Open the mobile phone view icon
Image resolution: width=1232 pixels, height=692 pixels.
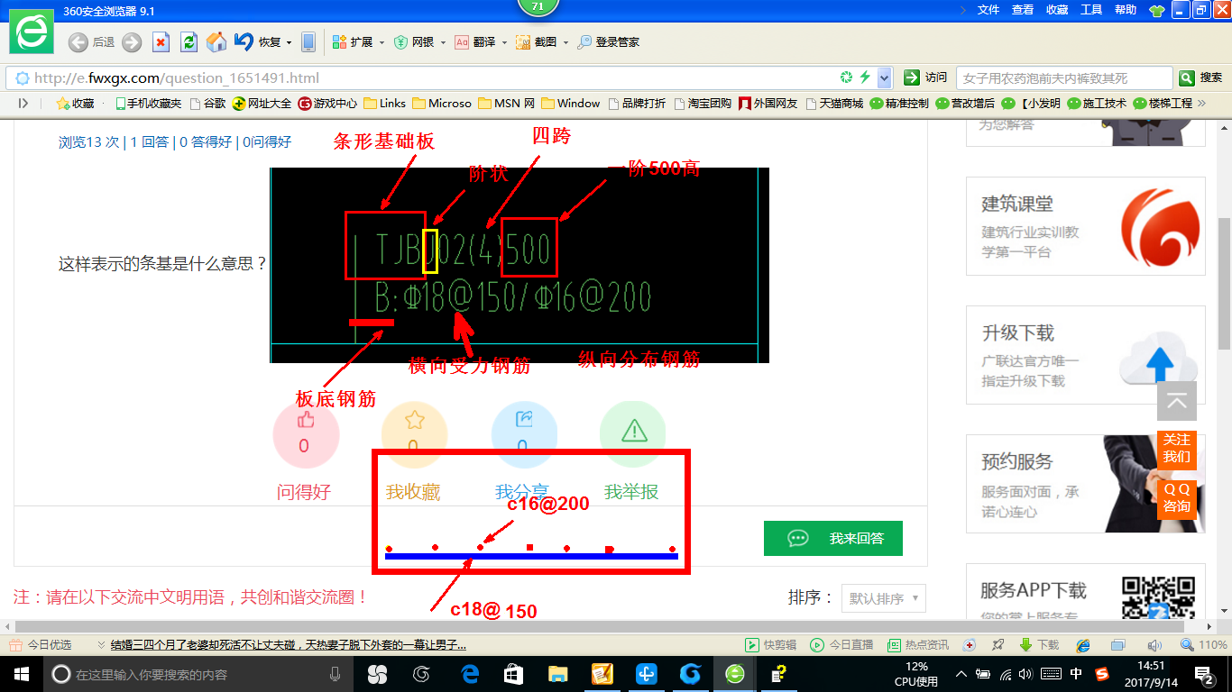click(x=308, y=41)
